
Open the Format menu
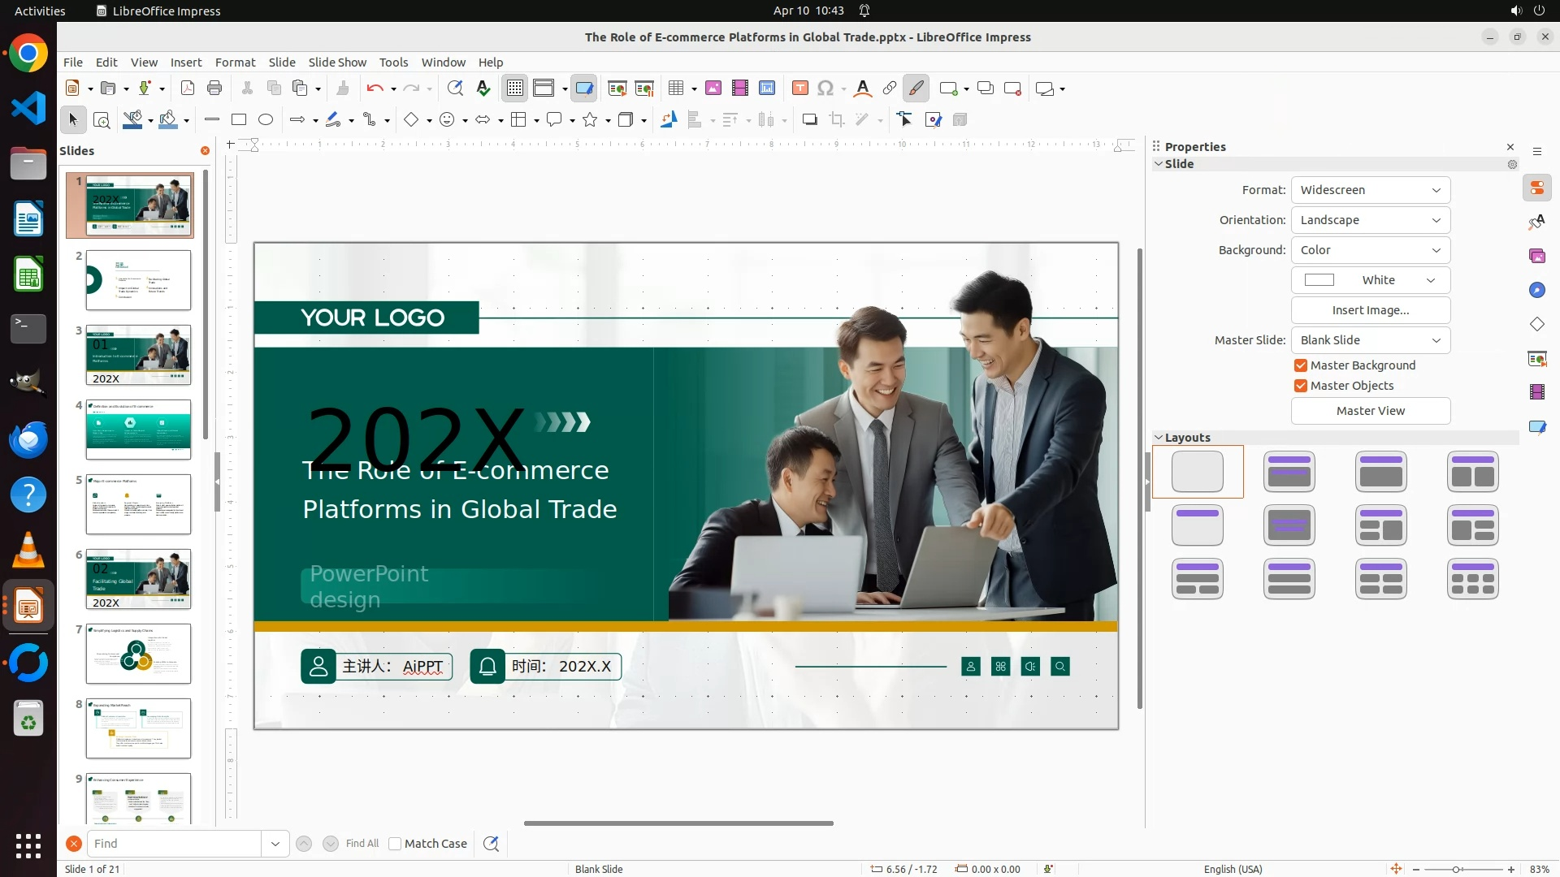pyautogui.click(x=235, y=63)
